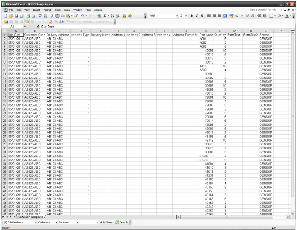
Task: Open the AutoSum functions dropdown arrow
Action: [x=108, y=16]
